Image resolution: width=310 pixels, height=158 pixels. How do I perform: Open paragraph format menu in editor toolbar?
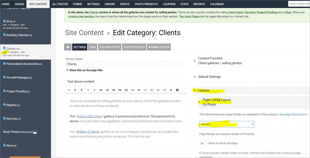[75, 90]
